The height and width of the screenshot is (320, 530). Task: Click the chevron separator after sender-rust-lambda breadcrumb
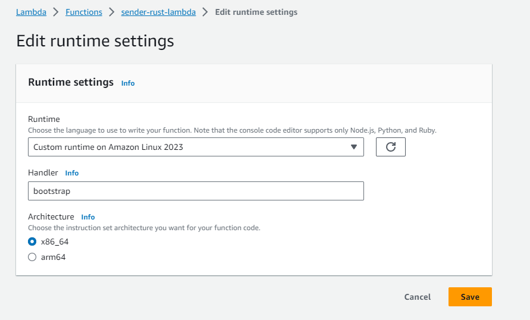205,12
